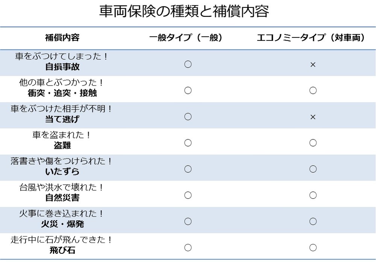376x262 pixels.
Task: Click エコノミータイプ cross in 当て逃げ row
Action: (x=312, y=117)
